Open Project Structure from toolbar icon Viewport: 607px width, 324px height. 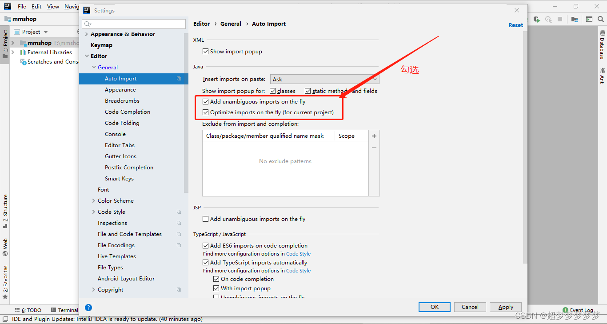point(575,19)
